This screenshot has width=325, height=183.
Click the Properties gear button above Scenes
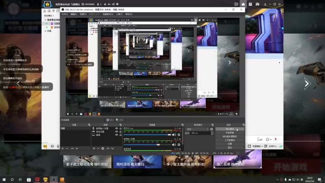coord(110,120)
